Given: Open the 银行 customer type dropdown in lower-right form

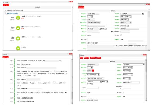Looking at the screenshot, I should click(x=127, y=78).
